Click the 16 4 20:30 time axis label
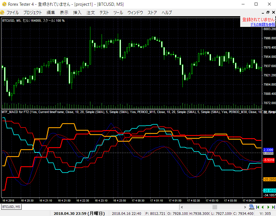The image size is (276, 216). [27, 201]
